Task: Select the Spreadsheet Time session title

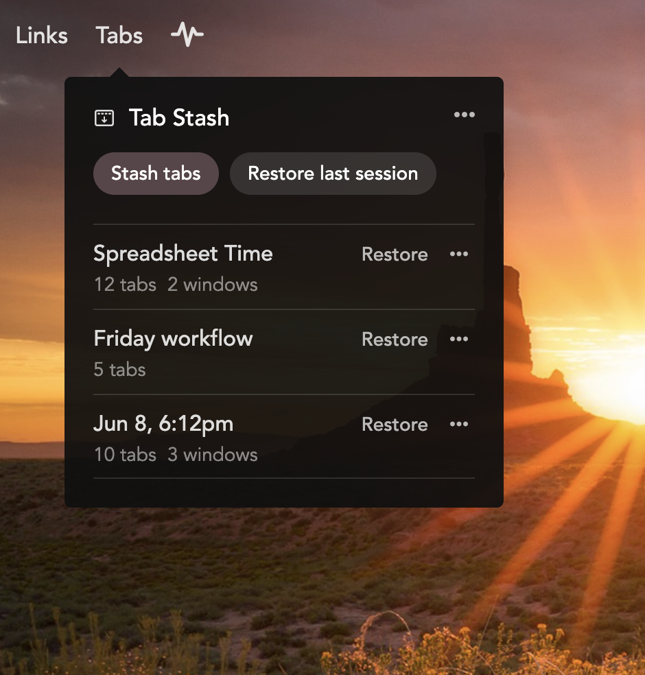Action: pyautogui.click(x=183, y=254)
